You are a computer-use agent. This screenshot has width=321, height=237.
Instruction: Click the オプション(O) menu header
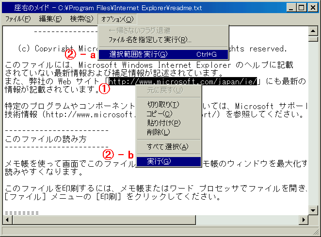[117, 19]
